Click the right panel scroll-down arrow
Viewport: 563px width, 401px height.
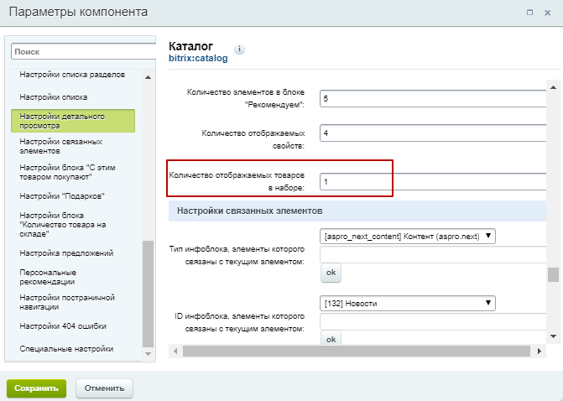553,336
